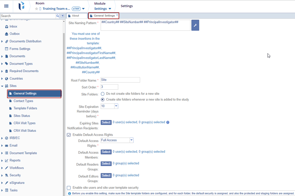Open the apps grid menu icon

coord(6,6)
